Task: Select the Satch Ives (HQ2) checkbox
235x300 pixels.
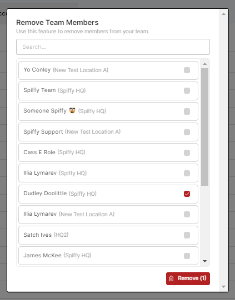Action: point(187,235)
